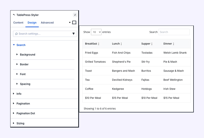Switch to the Content tab

pos(18,23)
